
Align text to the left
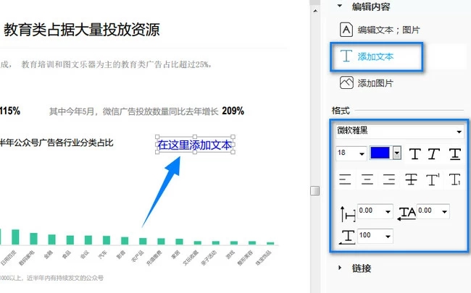coord(346,179)
